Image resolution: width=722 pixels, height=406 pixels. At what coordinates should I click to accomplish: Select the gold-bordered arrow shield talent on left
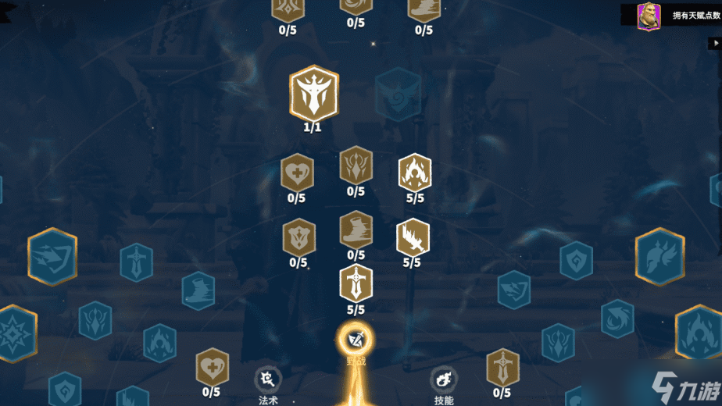52,256
